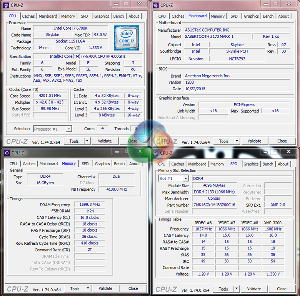
Task: Click Tools button in SPD window
Action: 223,289
